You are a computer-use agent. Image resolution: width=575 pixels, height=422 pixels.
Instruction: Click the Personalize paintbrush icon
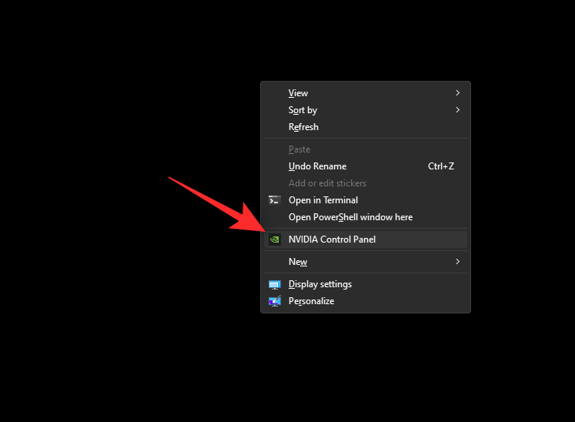(274, 301)
